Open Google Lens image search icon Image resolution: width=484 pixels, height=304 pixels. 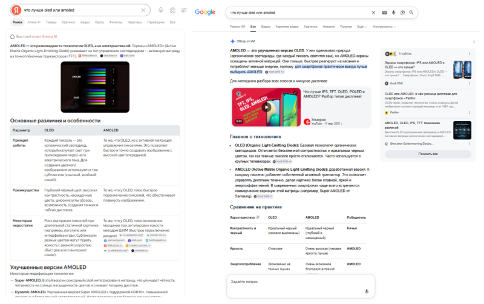(x=402, y=12)
